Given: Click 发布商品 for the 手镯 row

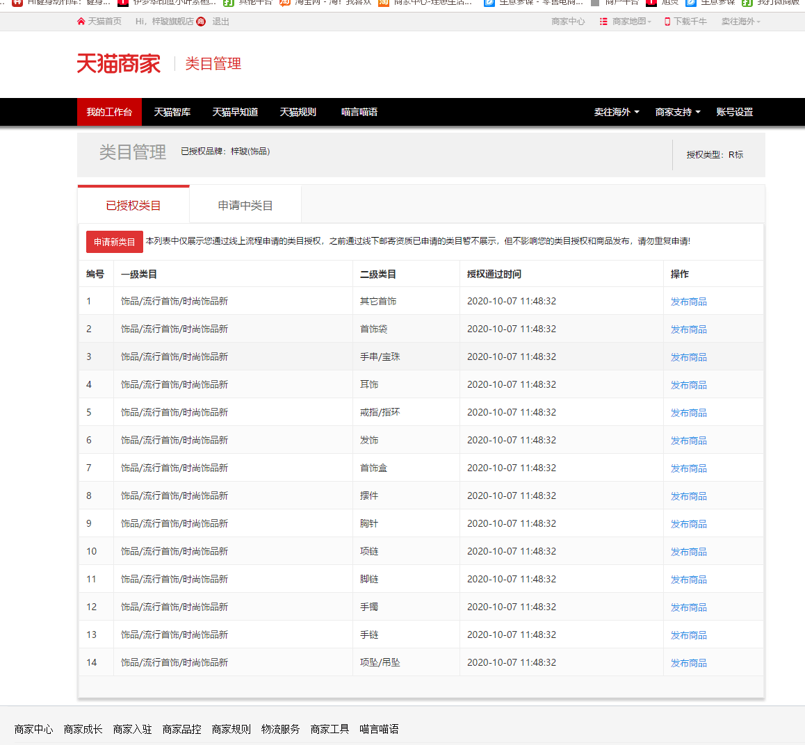Looking at the screenshot, I should pyautogui.click(x=688, y=607).
